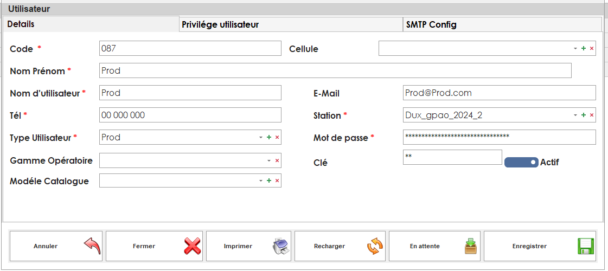Open the Station dropdown list
The height and width of the screenshot is (271, 608).
[x=575, y=115]
